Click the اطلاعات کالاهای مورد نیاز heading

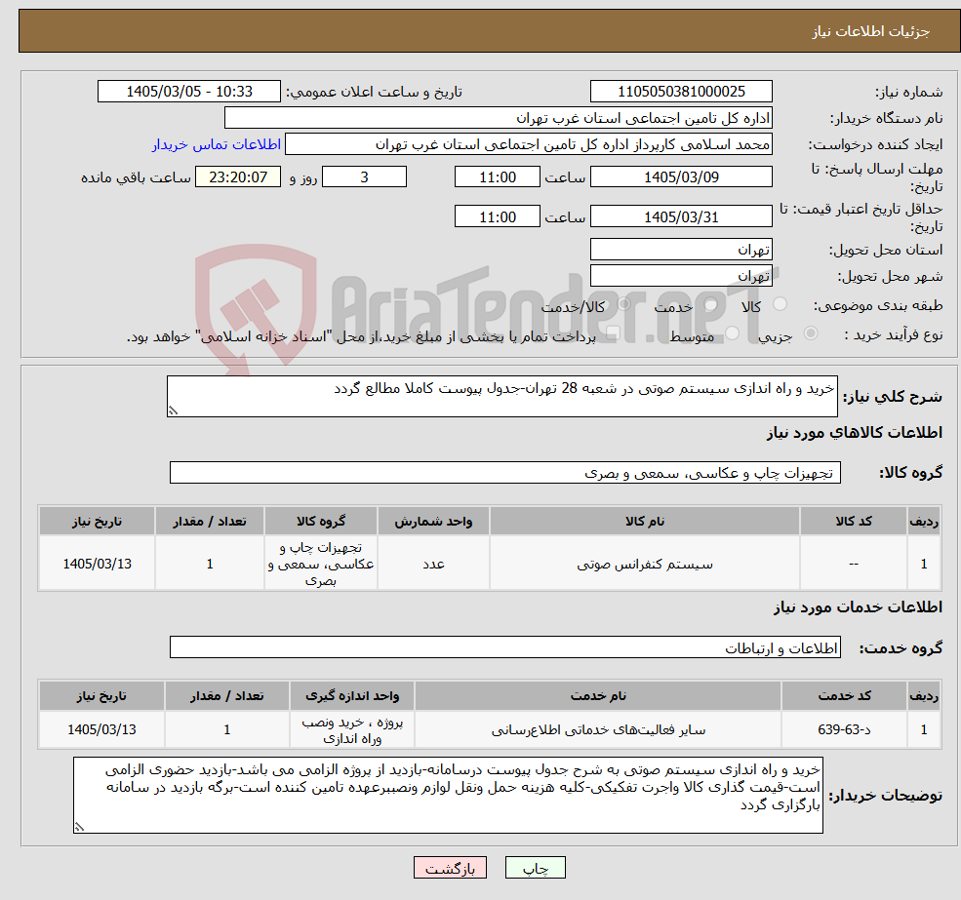pos(855,433)
